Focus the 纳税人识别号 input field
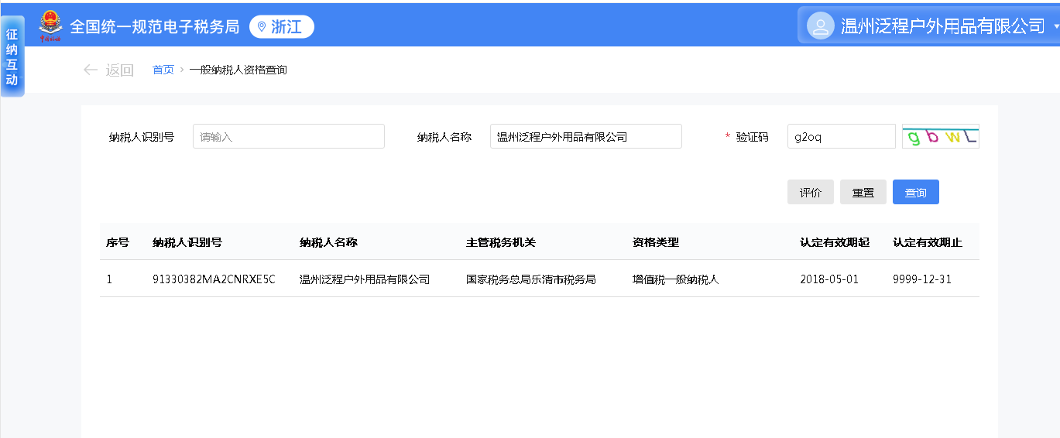The height and width of the screenshot is (438, 1060). [288, 137]
